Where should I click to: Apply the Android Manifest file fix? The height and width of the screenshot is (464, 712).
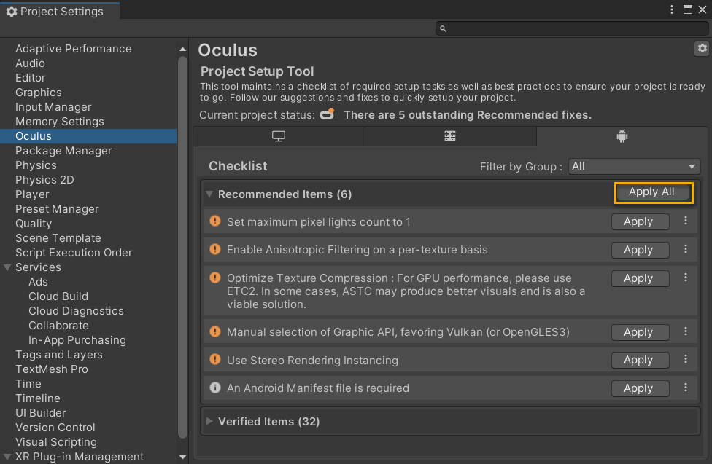pos(641,389)
